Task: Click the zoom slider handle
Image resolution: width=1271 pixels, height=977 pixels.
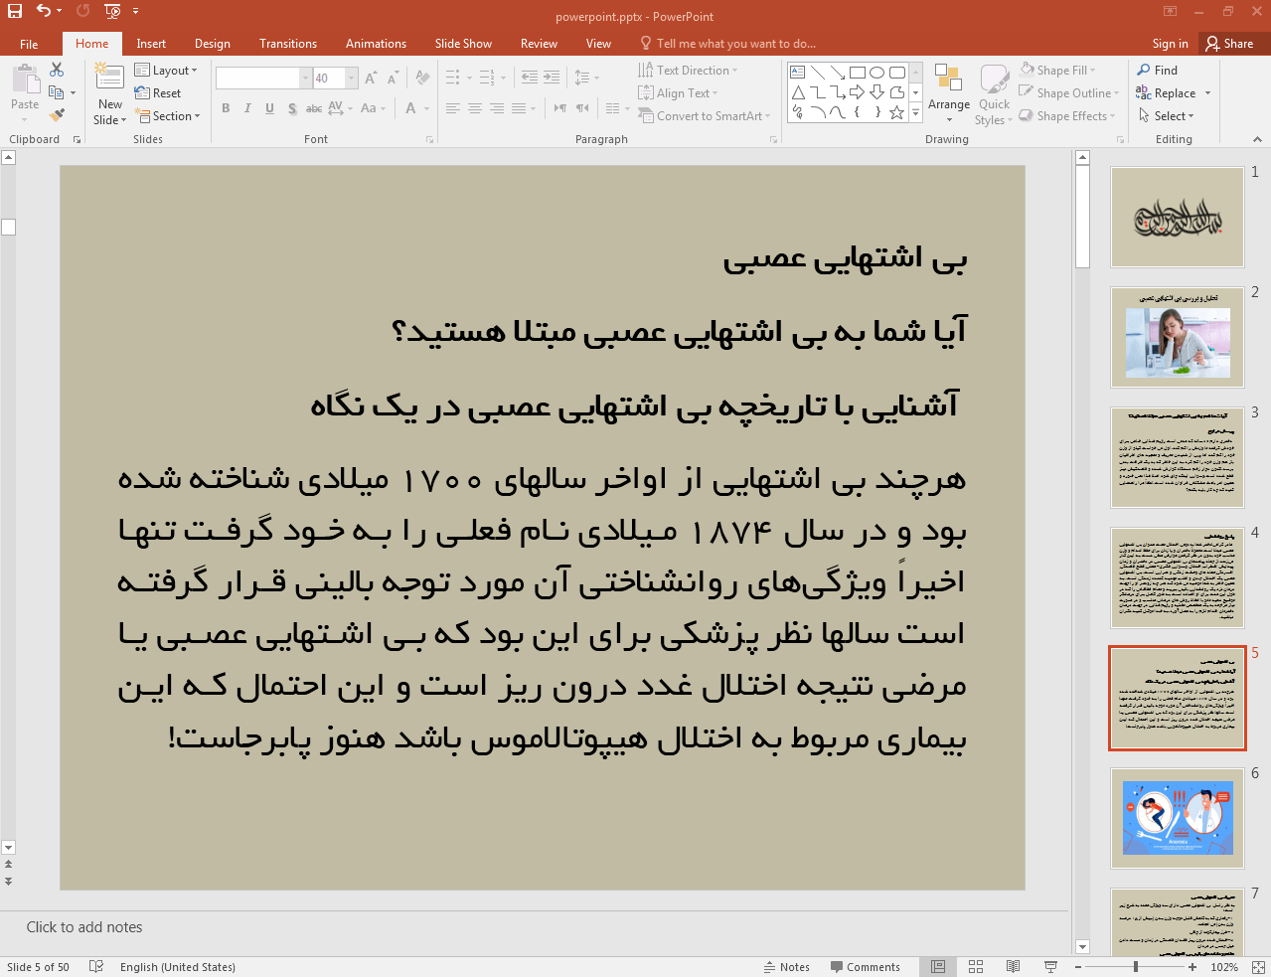Action: (1136, 966)
